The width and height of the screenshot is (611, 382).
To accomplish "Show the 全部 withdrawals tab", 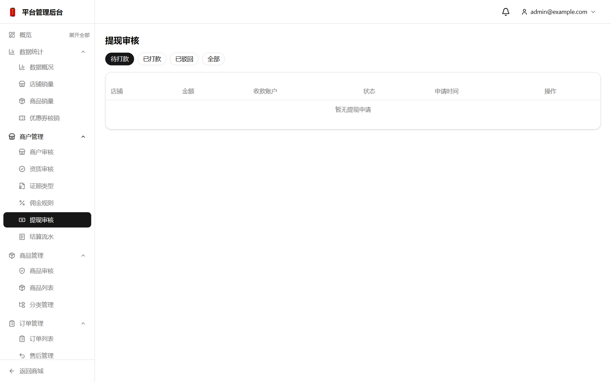I will [214, 59].
